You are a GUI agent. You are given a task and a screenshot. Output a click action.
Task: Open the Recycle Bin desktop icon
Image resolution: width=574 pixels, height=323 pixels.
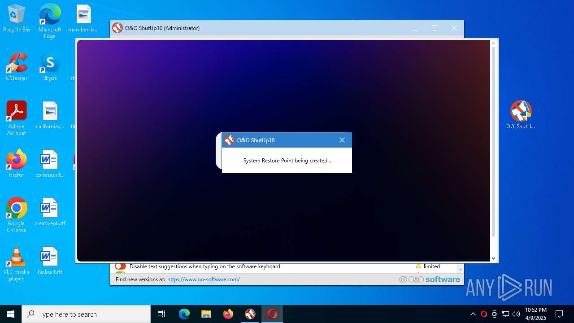[x=17, y=18]
